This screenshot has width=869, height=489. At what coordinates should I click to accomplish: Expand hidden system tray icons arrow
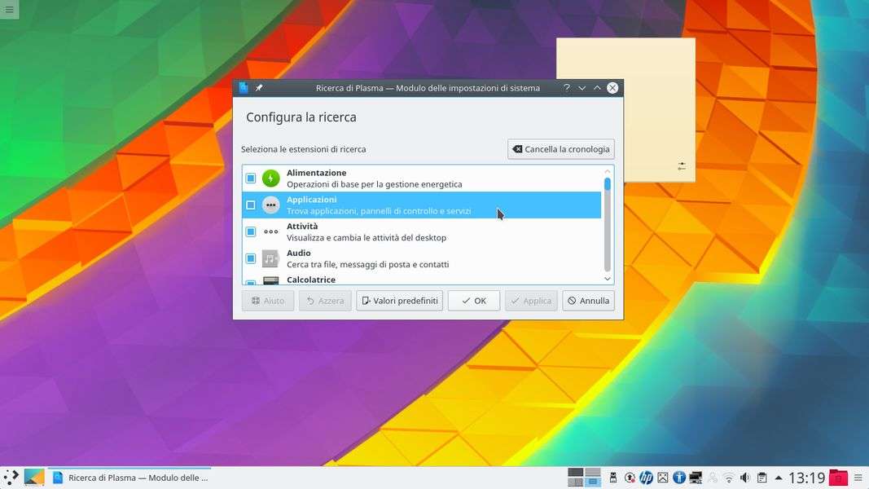click(x=779, y=478)
